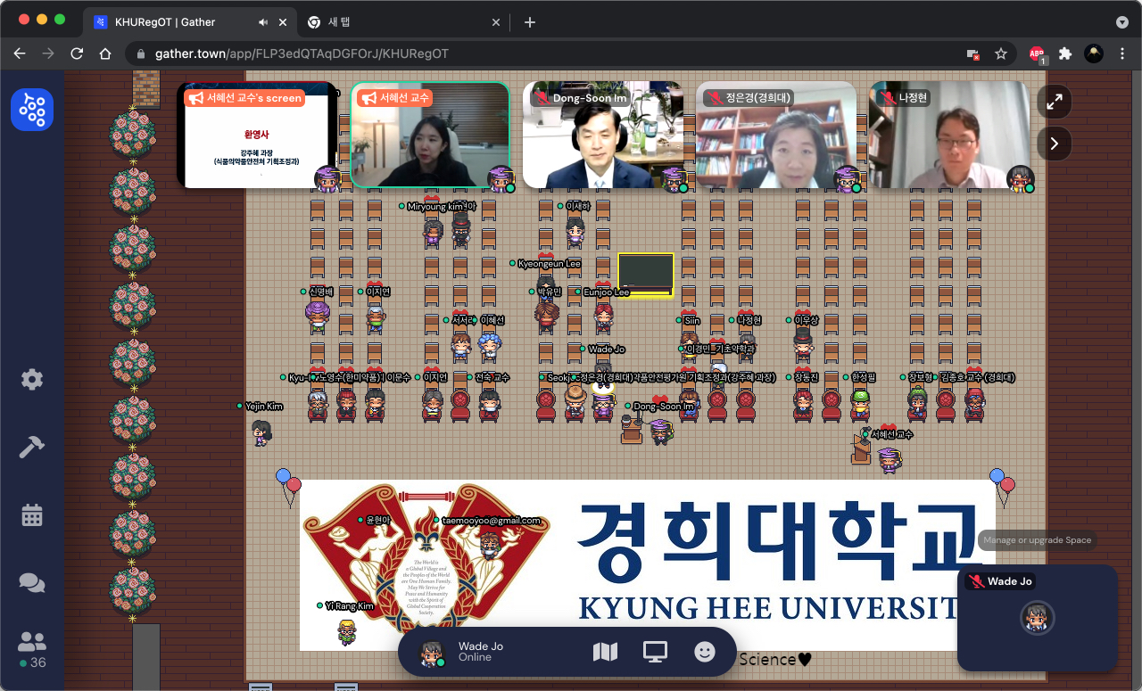Bookmark this page with star icon
The width and height of the screenshot is (1142, 691).
pyautogui.click(x=1001, y=53)
